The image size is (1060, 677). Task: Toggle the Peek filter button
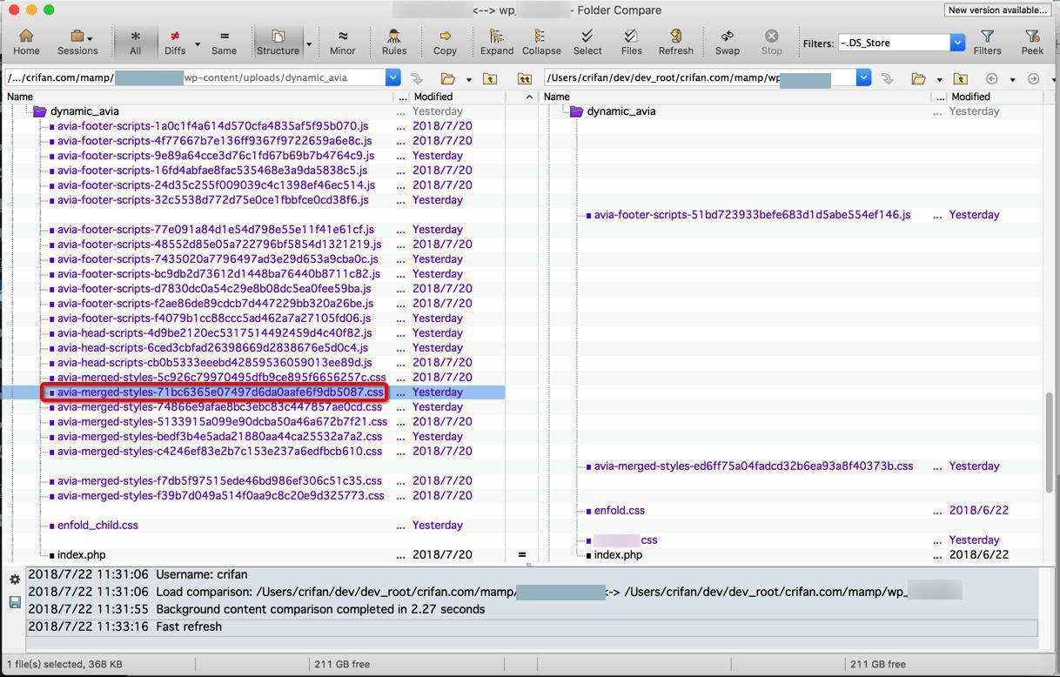(x=1032, y=42)
